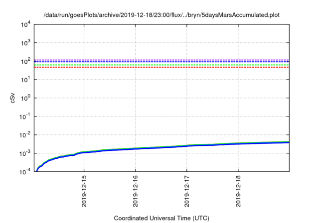Select the 10^2 y-axis label
The width and height of the screenshot is (319, 223).
(25, 61)
